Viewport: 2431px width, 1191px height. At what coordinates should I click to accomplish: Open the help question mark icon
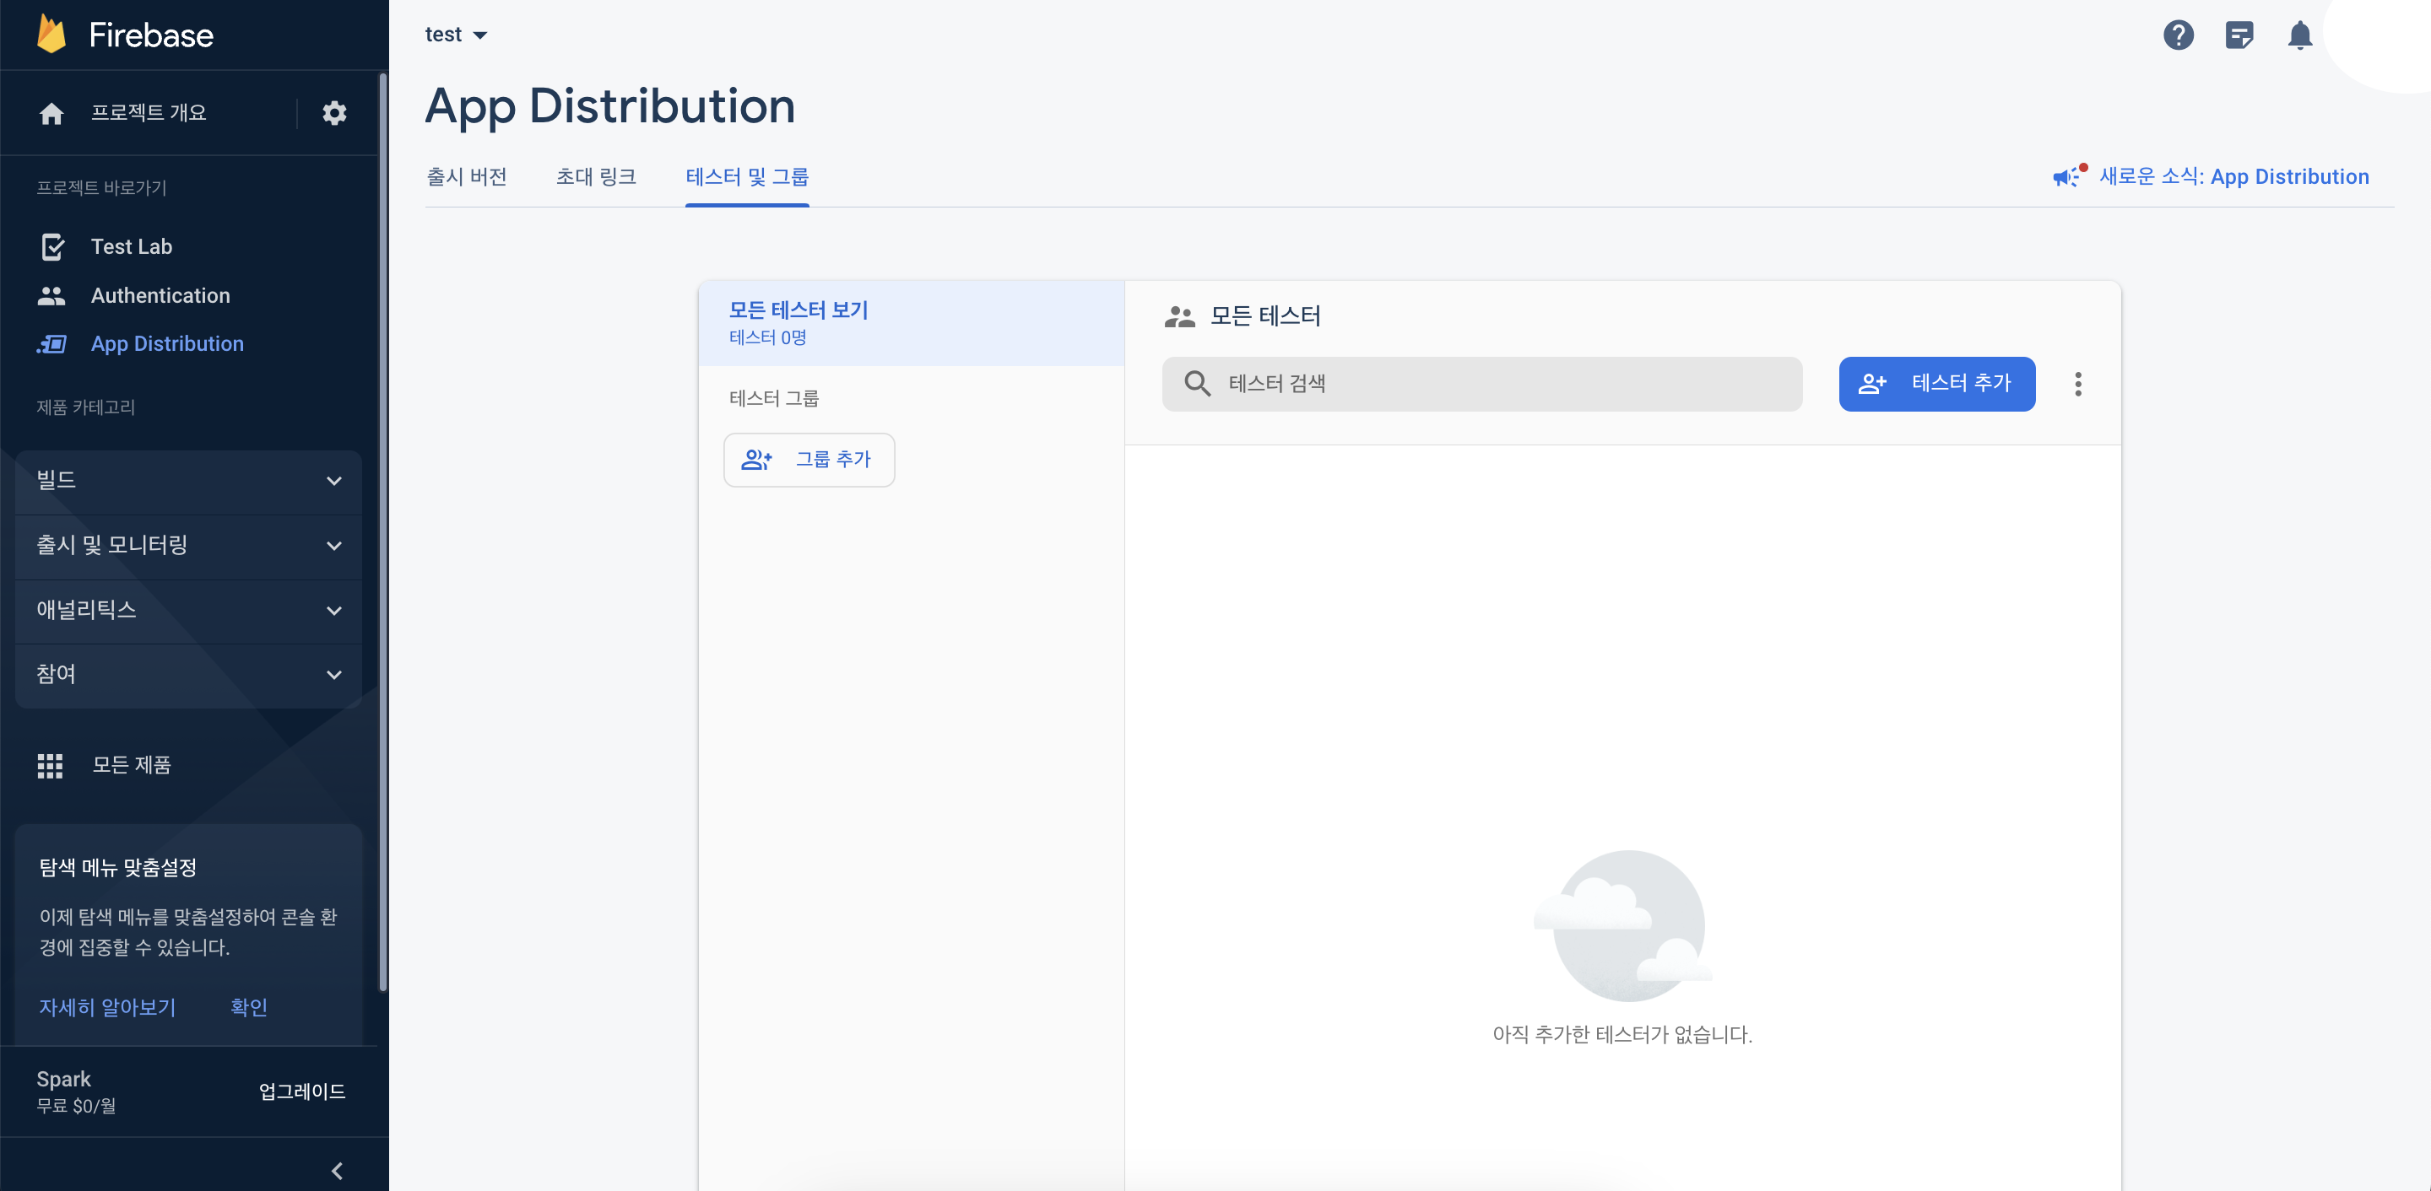[x=2178, y=35]
